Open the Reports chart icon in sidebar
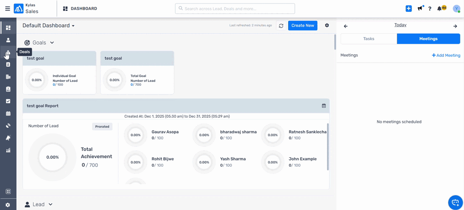This screenshot has height=210, width=464. (x=8, y=150)
